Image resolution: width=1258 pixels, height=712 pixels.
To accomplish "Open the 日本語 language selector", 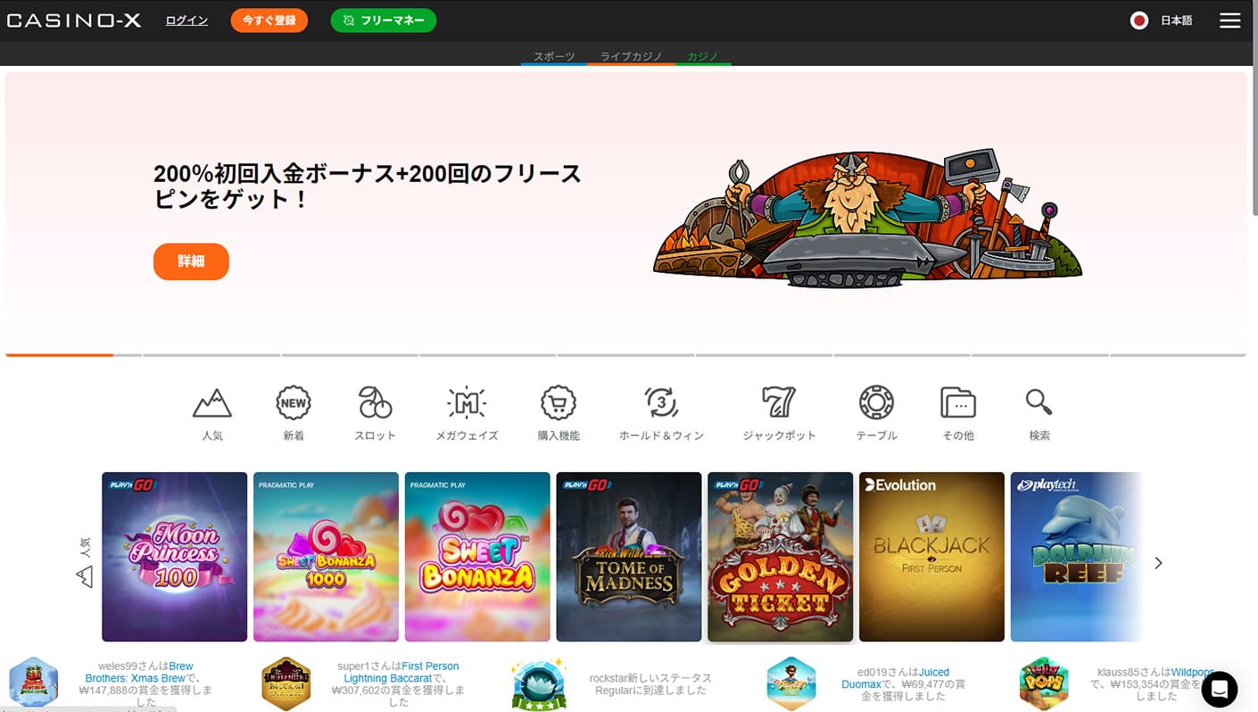I will click(x=1161, y=21).
